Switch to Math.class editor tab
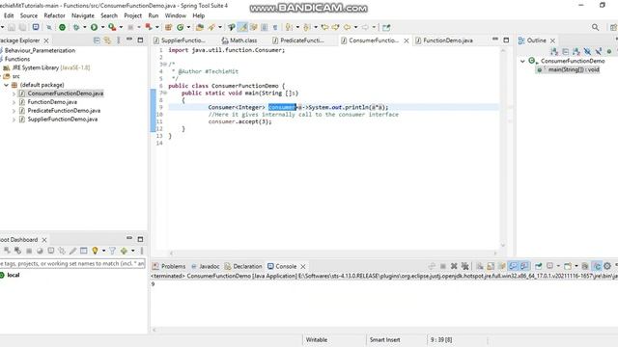Screen dimensions: 618x347 239,40
